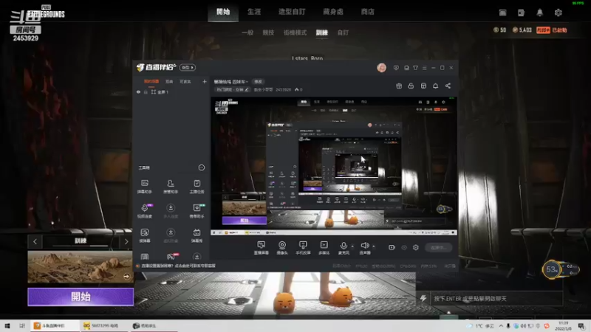Expand the stream title dropdown arrow
The width and height of the screenshot is (591, 332).
[247, 82]
